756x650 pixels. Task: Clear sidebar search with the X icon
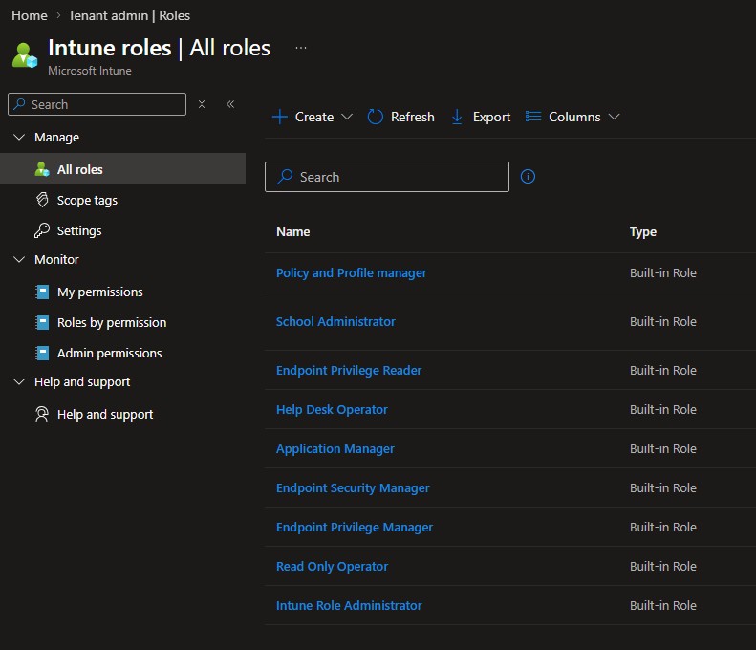202,104
